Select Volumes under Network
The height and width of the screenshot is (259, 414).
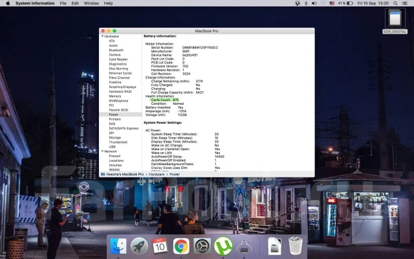[x=115, y=165]
